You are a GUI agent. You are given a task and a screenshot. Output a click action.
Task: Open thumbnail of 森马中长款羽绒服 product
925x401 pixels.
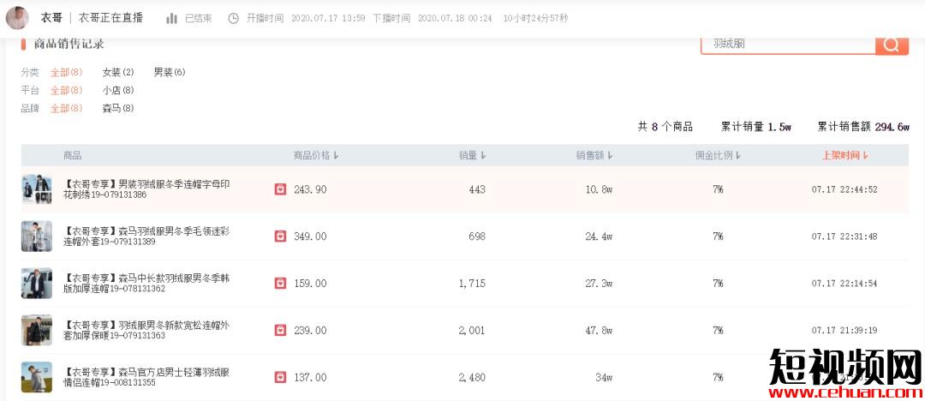pyautogui.click(x=37, y=283)
